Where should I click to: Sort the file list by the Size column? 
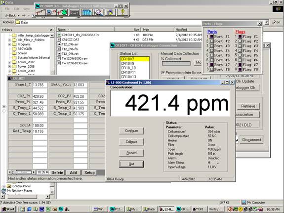click(x=127, y=29)
